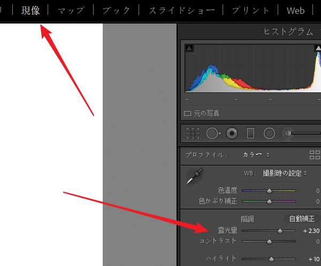Screen dimensions: 321x266
Task: Select the adjustment brush tool
Action: (x=301, y=134)
